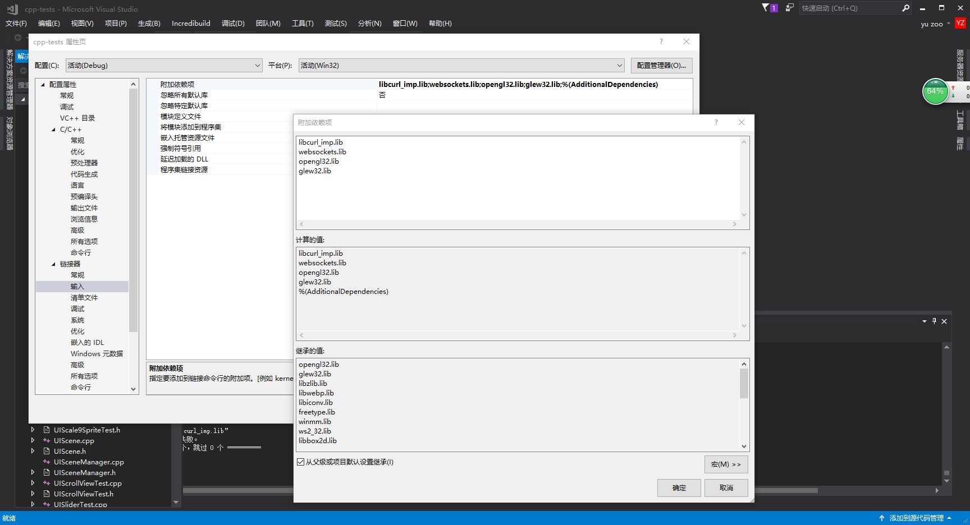Click the Quick Launch magnifier icon
Viewport: 970px width, 525px height.
click(x=905, y=8)
